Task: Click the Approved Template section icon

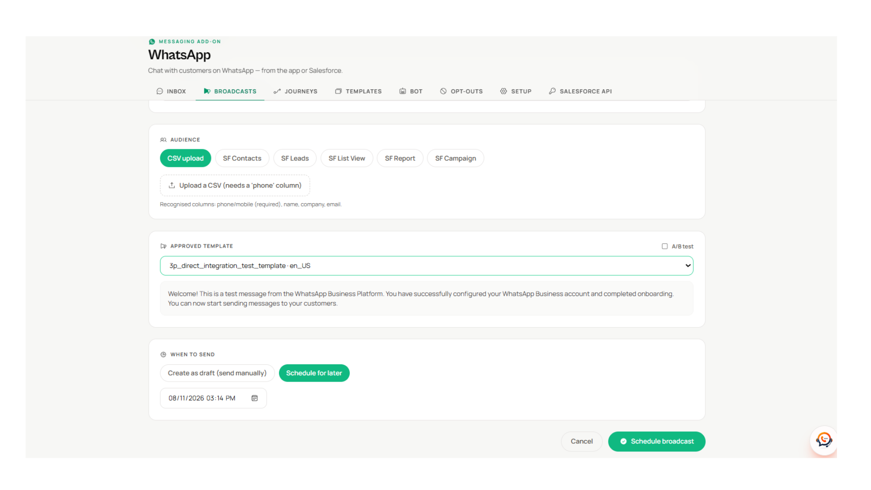Action: point(163,246)
